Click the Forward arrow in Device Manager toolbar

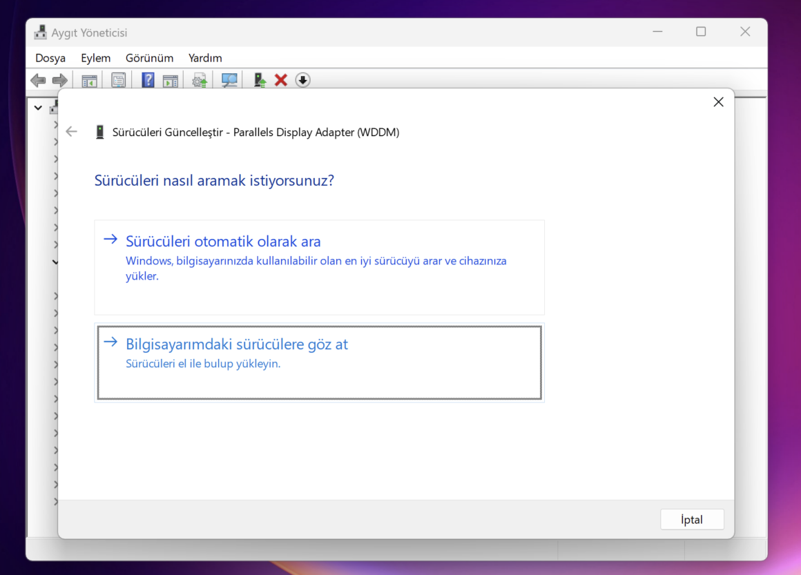click(60, 80)
